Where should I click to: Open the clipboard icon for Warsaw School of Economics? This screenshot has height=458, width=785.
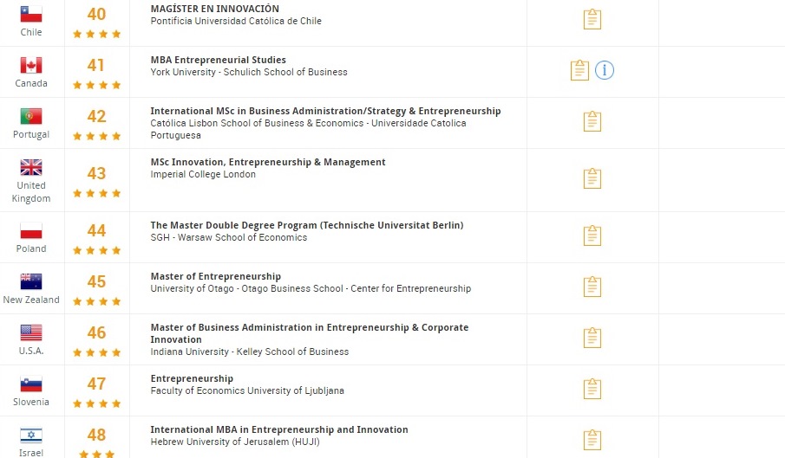[592, 235]
